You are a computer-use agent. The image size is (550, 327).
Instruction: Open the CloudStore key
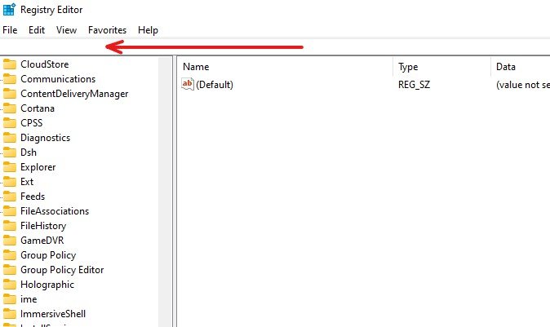[x=45, y=64]
